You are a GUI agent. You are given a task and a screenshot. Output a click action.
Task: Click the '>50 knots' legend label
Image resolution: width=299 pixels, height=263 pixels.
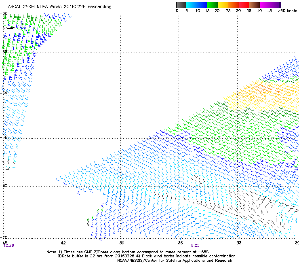coord(287,11)
